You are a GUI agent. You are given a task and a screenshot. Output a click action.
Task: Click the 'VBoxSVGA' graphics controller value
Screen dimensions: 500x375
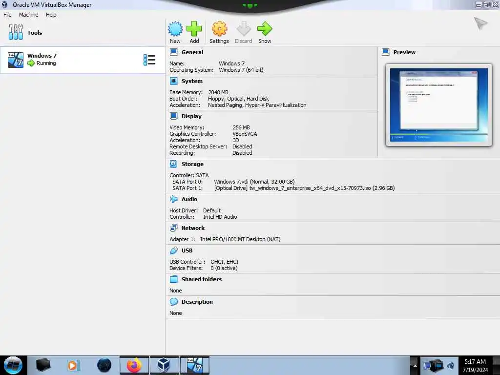(245, 134)
